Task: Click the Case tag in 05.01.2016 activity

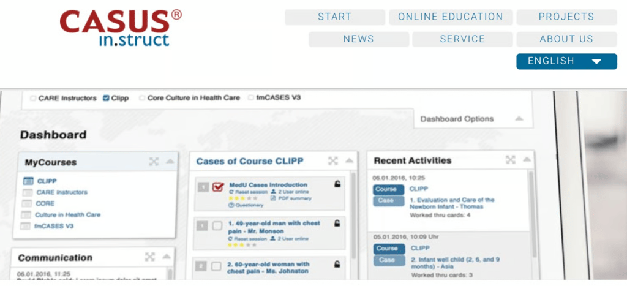Action: (x=389, y=260)
